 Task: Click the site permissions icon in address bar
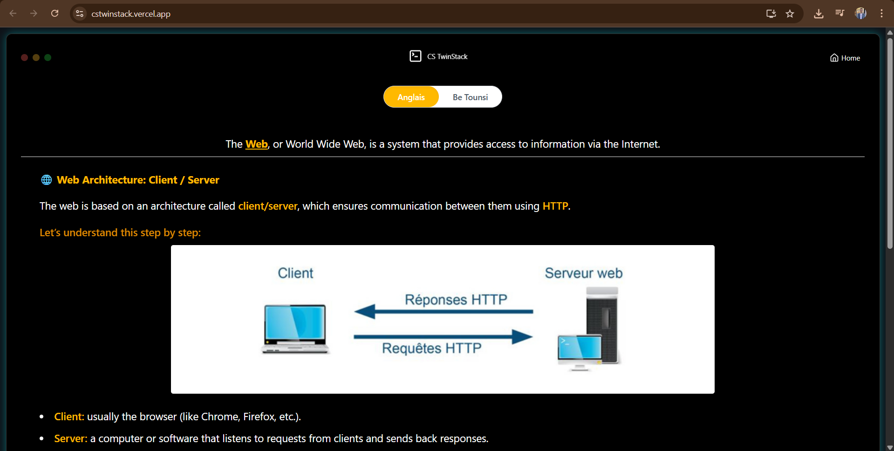tap(79, 14)
